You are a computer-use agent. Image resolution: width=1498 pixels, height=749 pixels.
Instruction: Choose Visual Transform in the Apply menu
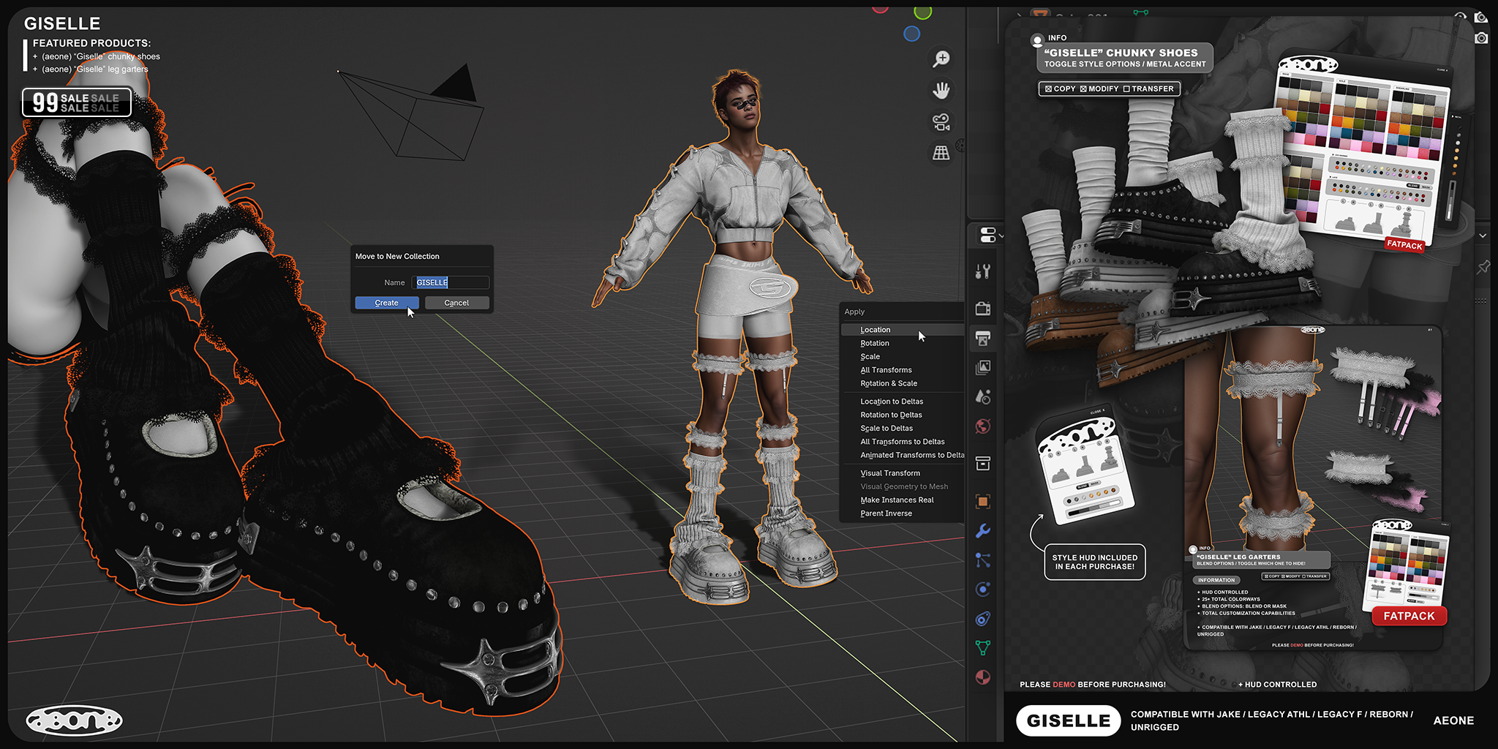[x=902, y=473]
